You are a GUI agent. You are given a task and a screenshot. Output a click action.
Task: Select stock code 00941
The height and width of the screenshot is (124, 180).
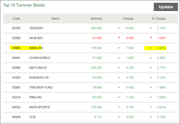pos(16,58)
